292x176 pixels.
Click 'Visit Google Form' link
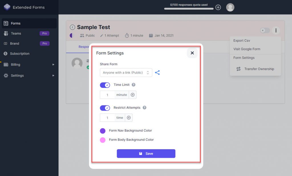click(x=246, y=49)
